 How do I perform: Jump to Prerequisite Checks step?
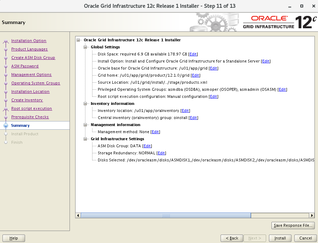click(x=30, y=117)
